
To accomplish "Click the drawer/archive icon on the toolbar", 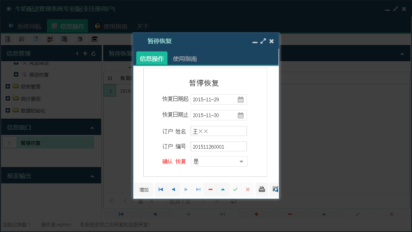I will click(x=94, y=39).
